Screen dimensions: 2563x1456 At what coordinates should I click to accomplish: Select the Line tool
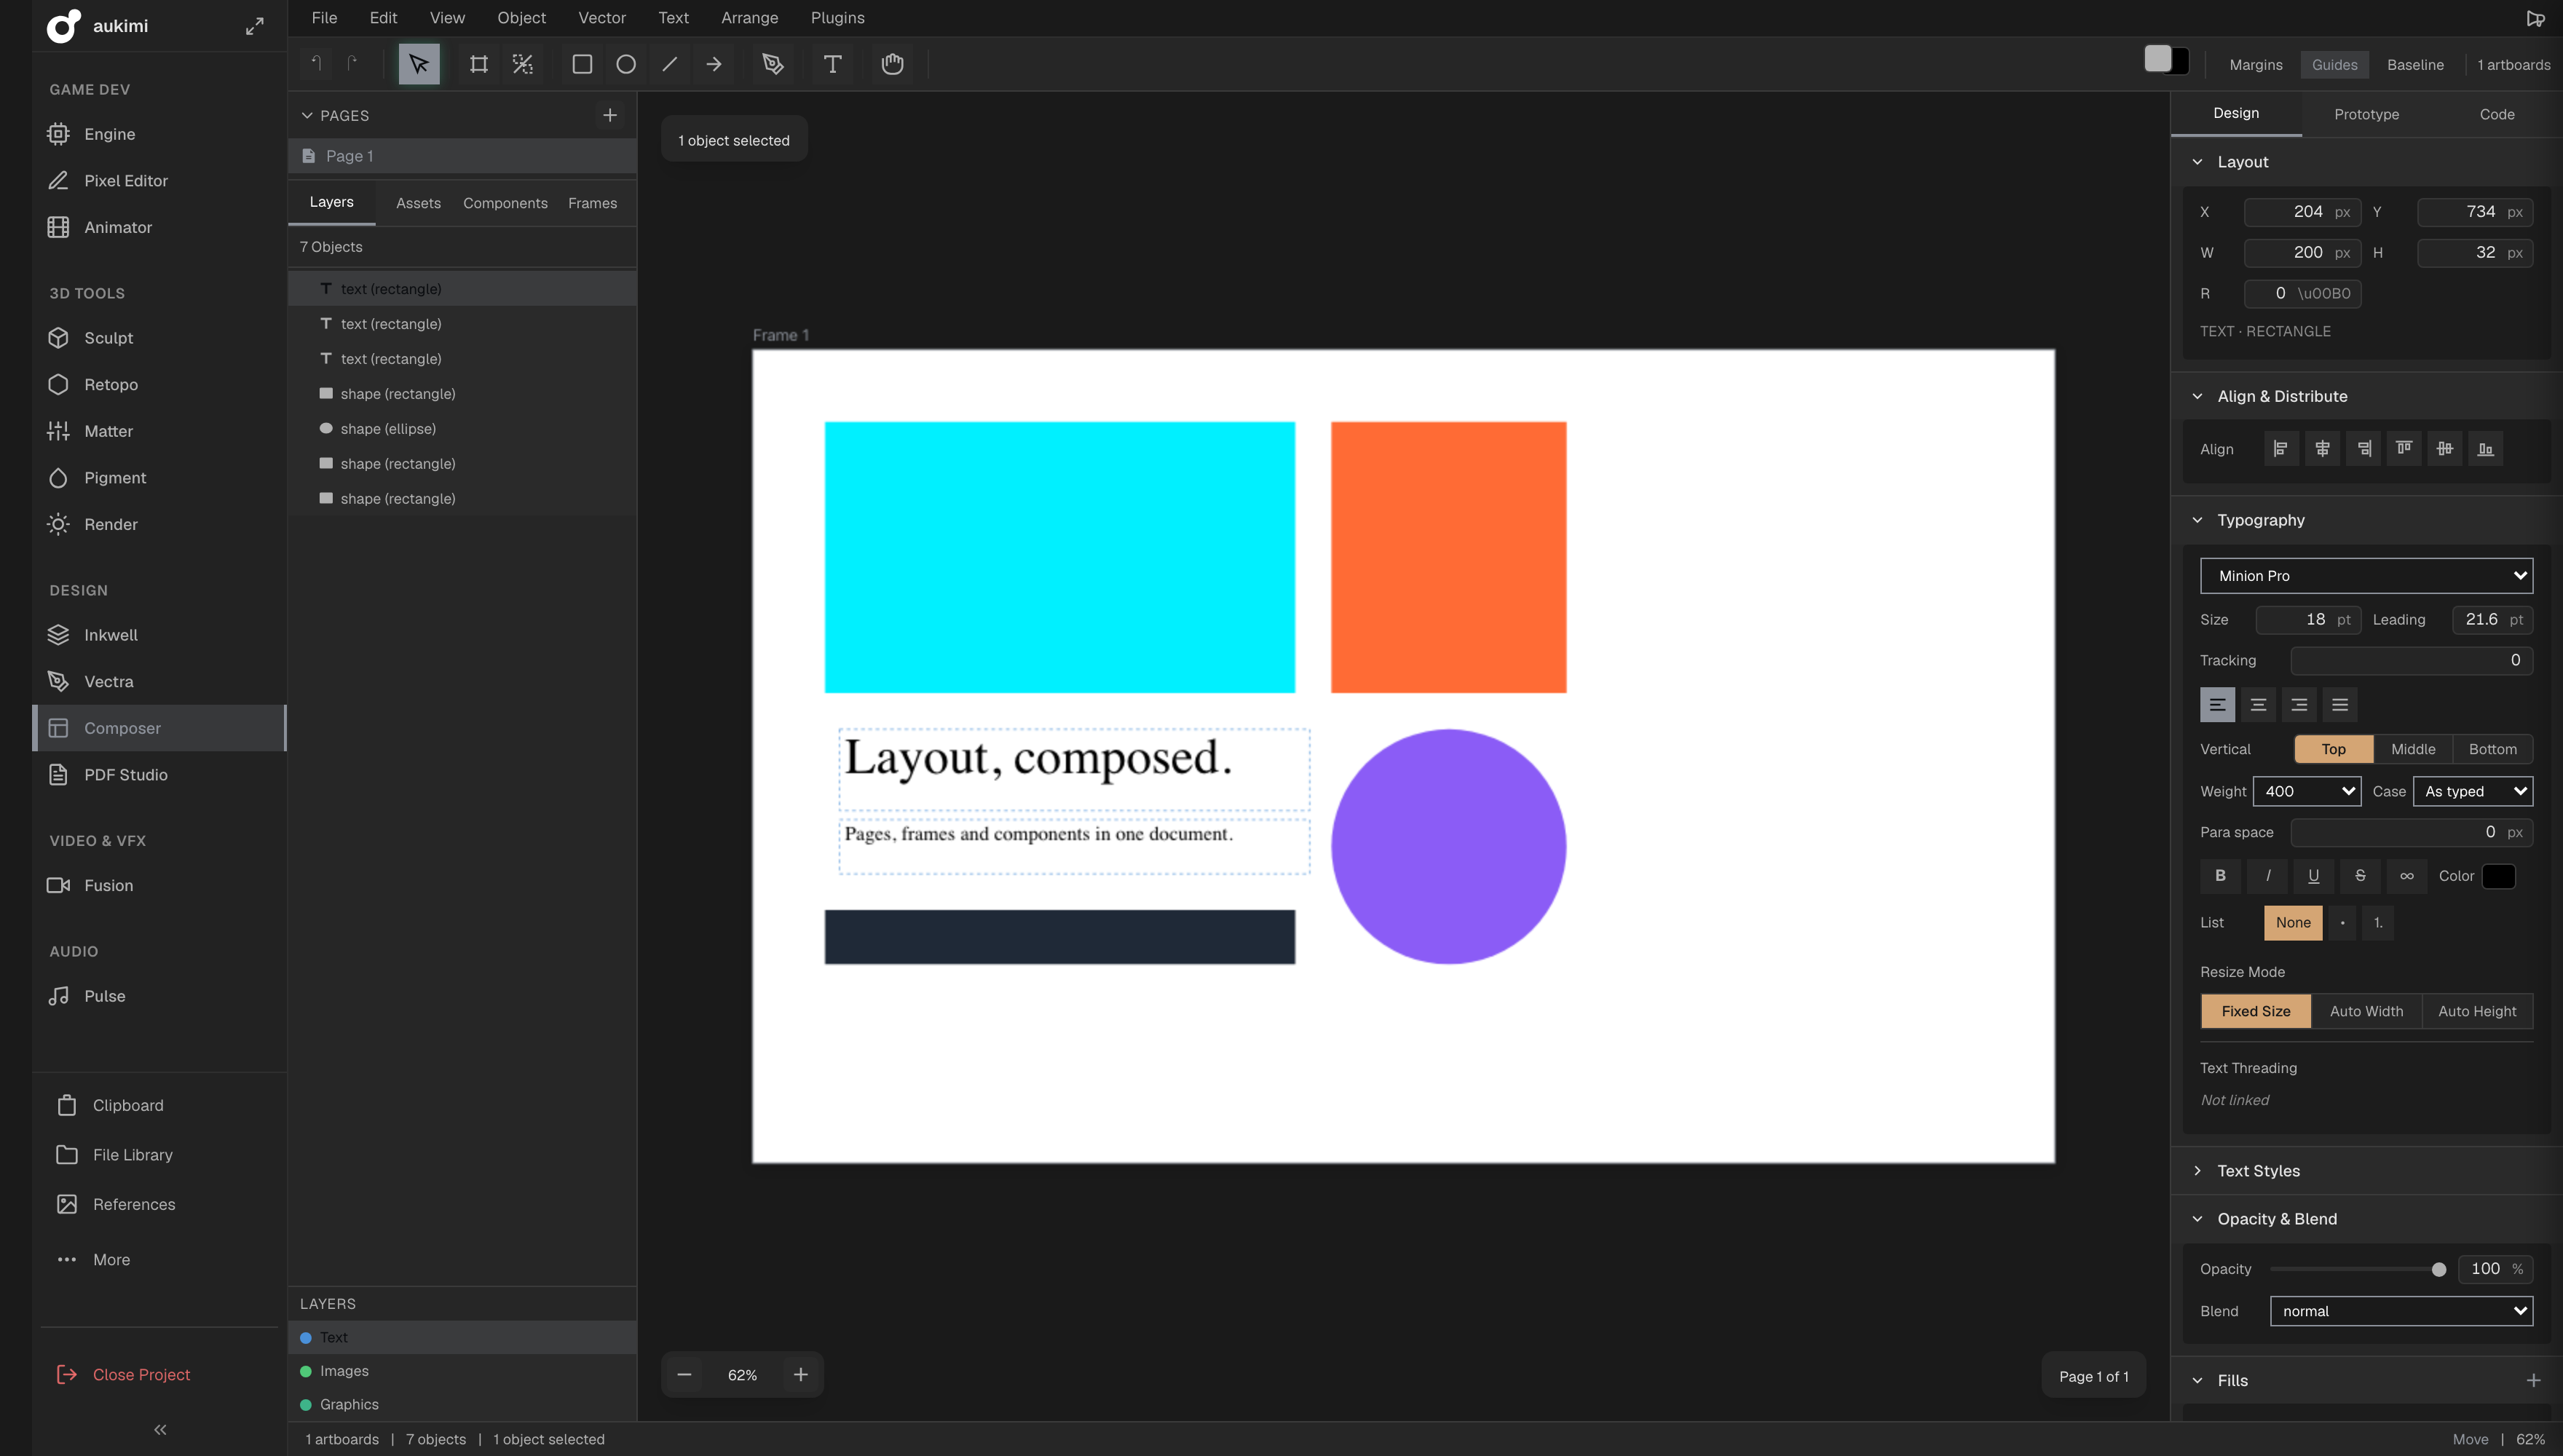pos(670,64)
